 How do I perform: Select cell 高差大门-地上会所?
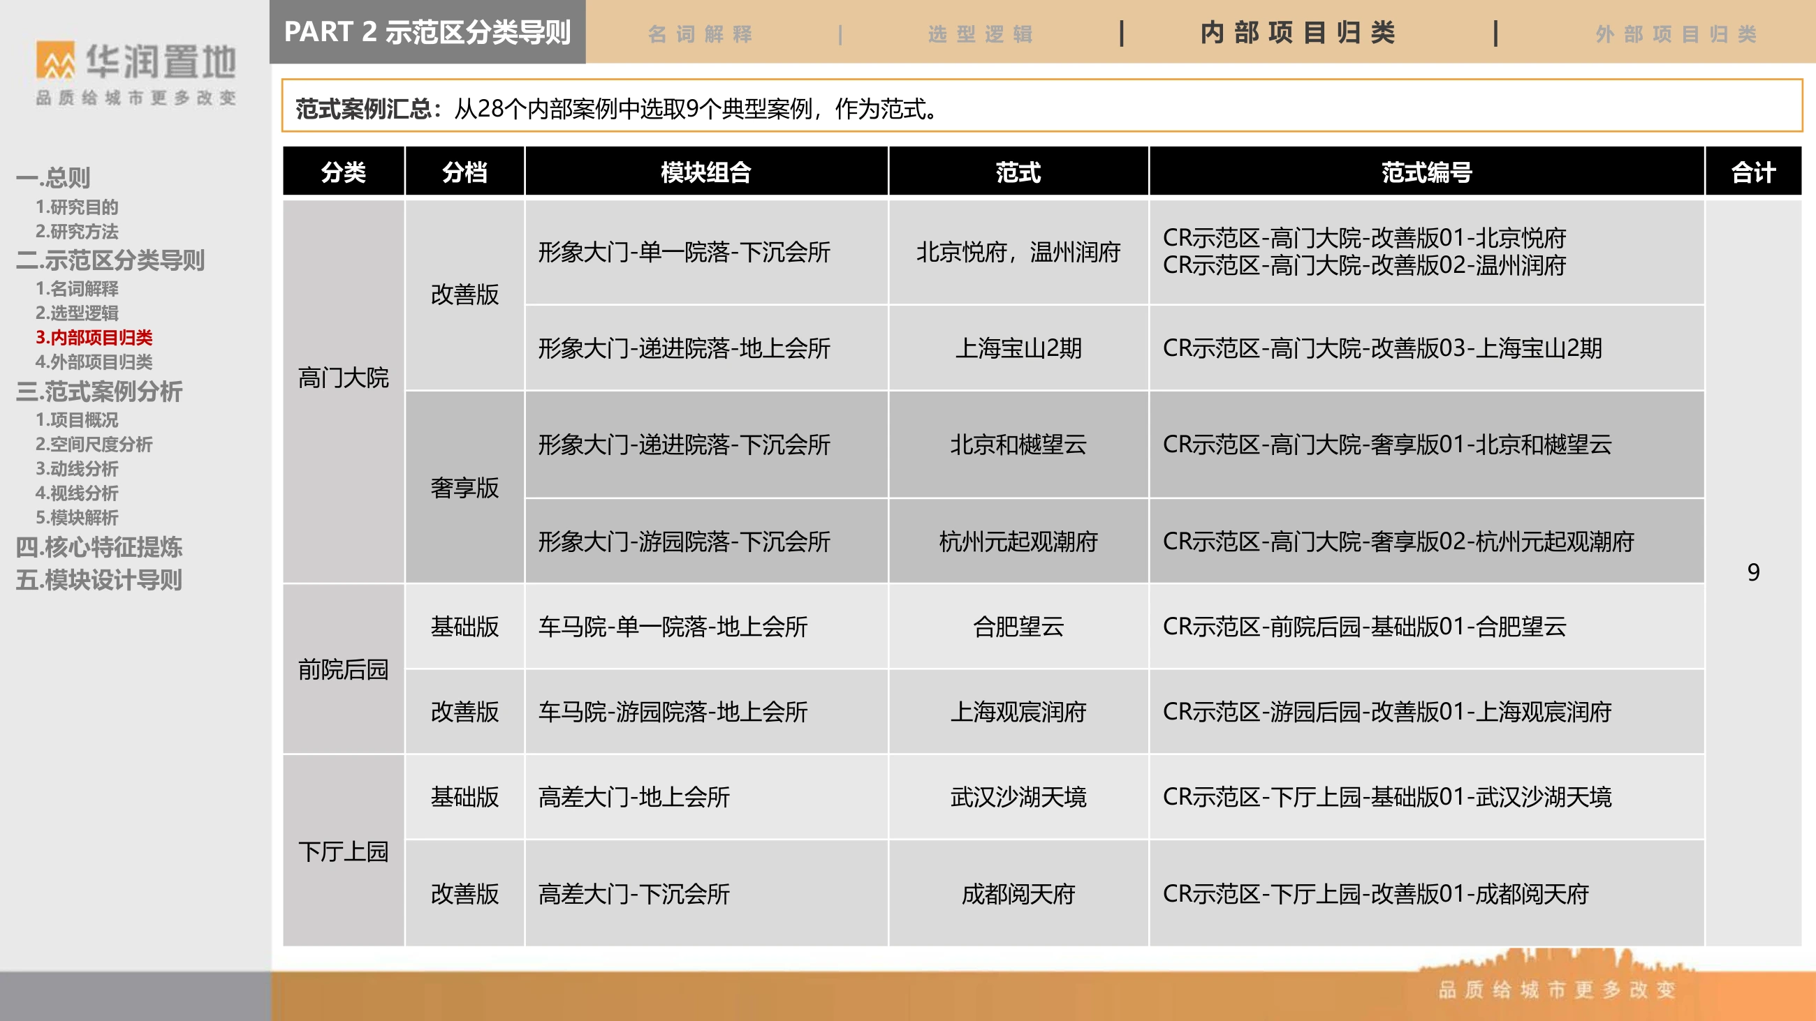(x=706, y=797)
